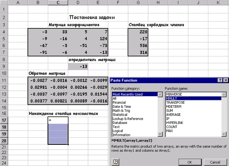Click highlighted cell C19 in selection
Viewport: 229px width, 166px height.
(x=58, y=134)
